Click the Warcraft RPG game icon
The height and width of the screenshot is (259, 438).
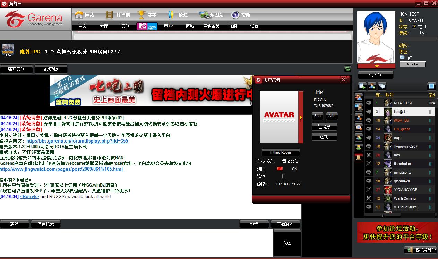(8, 50)
